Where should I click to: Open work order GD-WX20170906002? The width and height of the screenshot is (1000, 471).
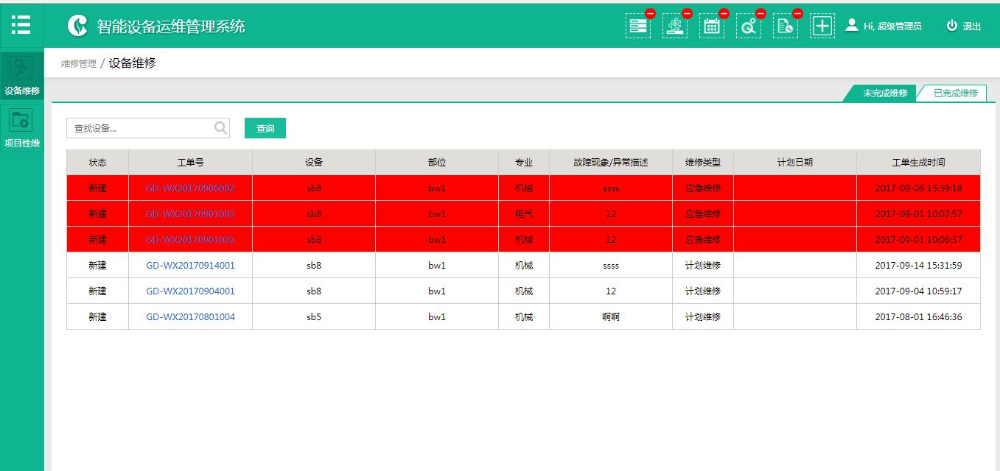tap(190, 188)
